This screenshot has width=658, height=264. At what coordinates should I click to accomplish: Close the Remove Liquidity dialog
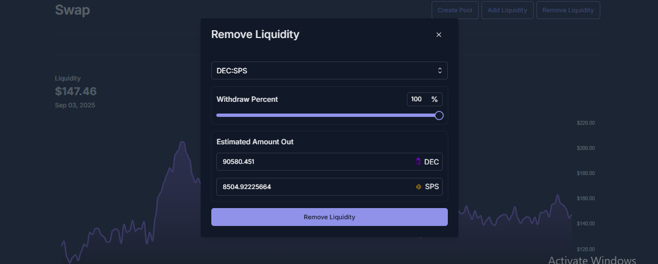coord(438,35)
